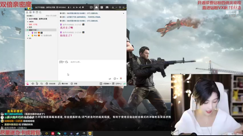The width and height of the screenshot is (243, 136).
Task: Expand the GAMING sub-channel
Action: (x=28, y=21)
